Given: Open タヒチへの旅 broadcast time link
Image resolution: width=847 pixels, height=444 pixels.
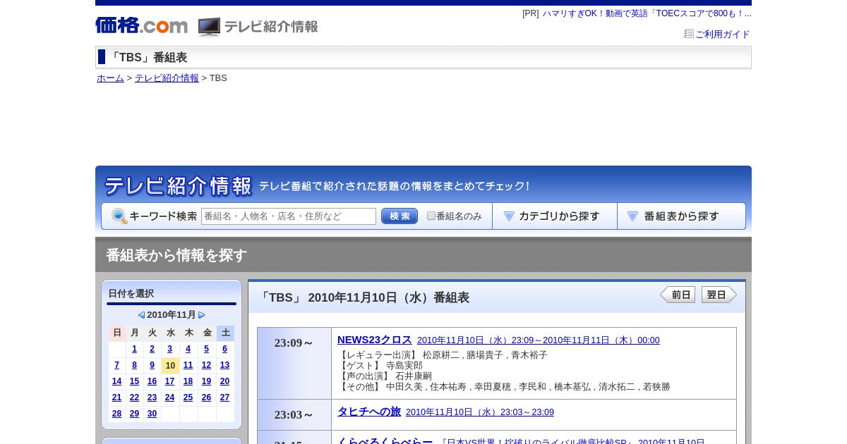Looking at the screenshot, I should point(480,412).
